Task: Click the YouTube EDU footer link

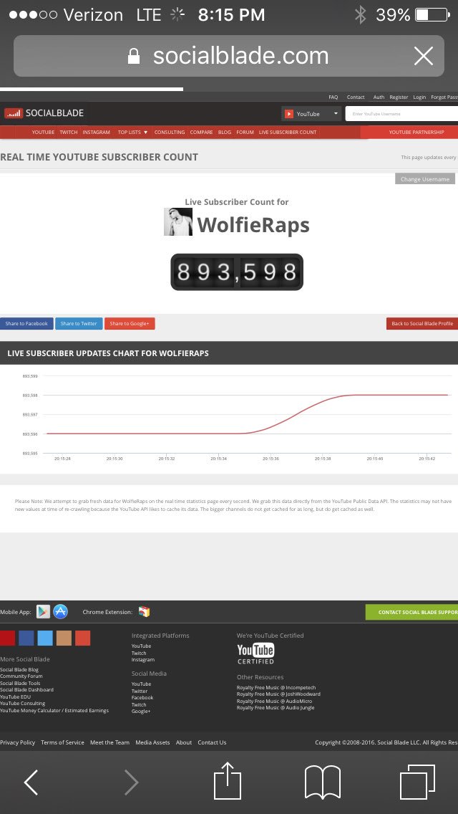Action: [16, 696]
